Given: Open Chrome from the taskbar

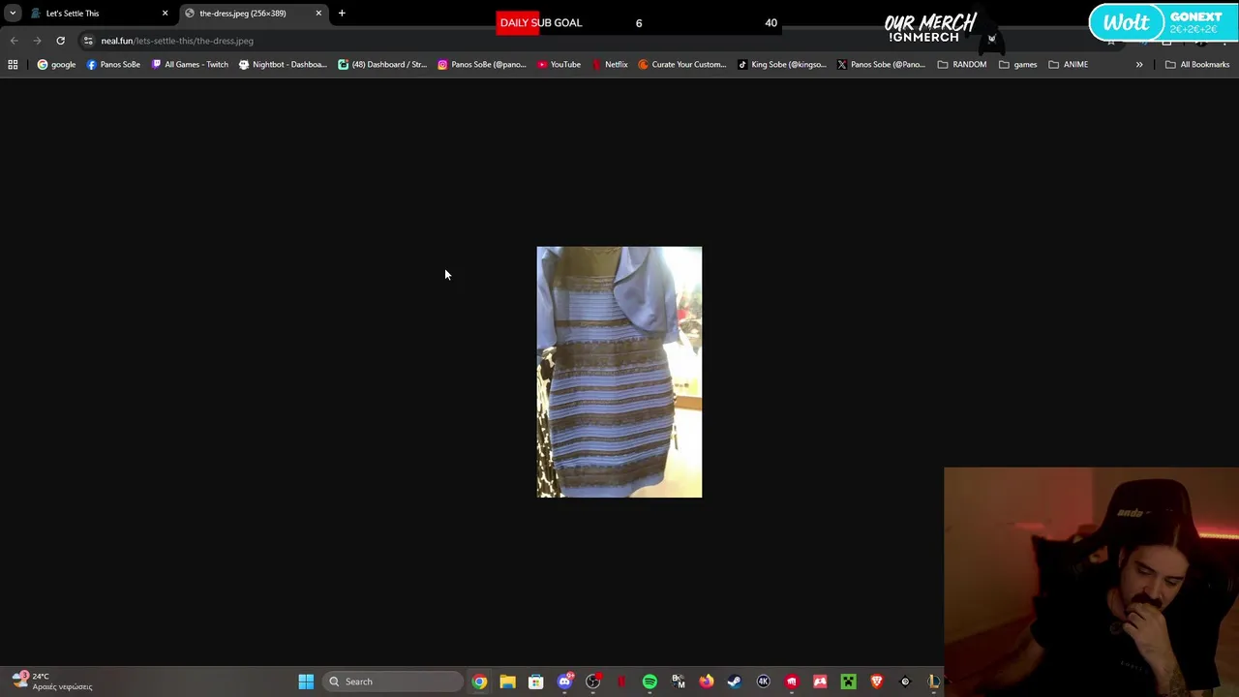Looking at the screenshot, I should [479, 682].
